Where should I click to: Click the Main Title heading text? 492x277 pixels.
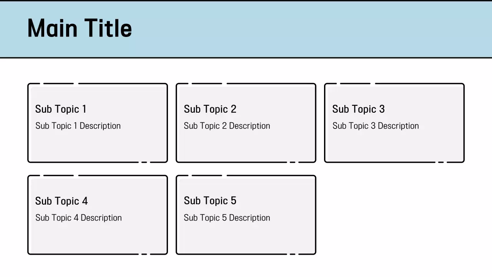[x=80, y=28]
